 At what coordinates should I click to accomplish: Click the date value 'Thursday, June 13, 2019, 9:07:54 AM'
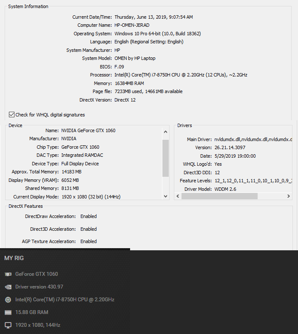[153, 17]
